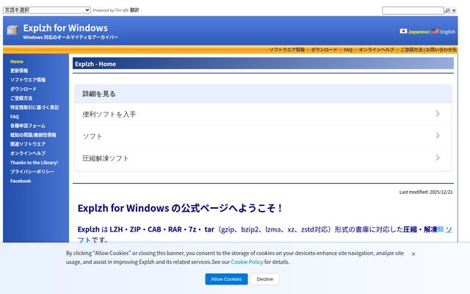Open 更新情報 in the sidebar

pyautogui.click(x=19, y=71)
